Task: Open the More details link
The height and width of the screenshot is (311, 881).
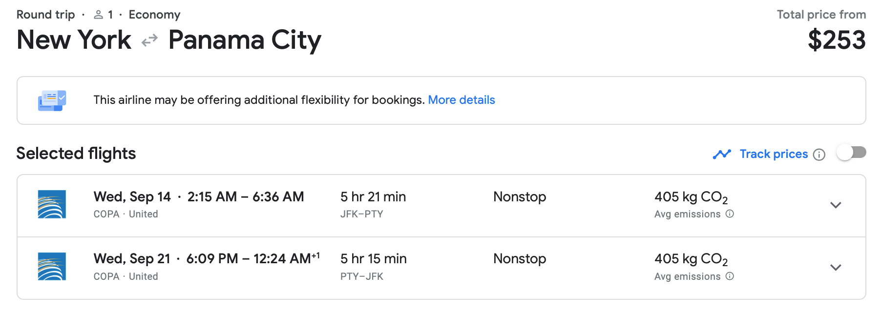Action: (x=461, y=100)
